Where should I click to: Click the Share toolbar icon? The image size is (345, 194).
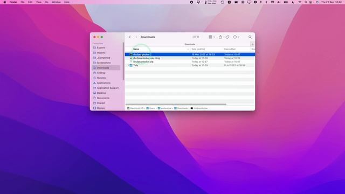pyautogui.click(x=220, y=37)
